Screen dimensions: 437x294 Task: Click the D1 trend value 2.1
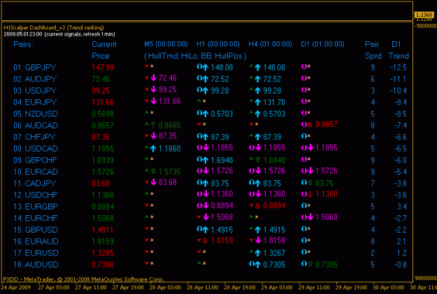[x=402, y=242]
